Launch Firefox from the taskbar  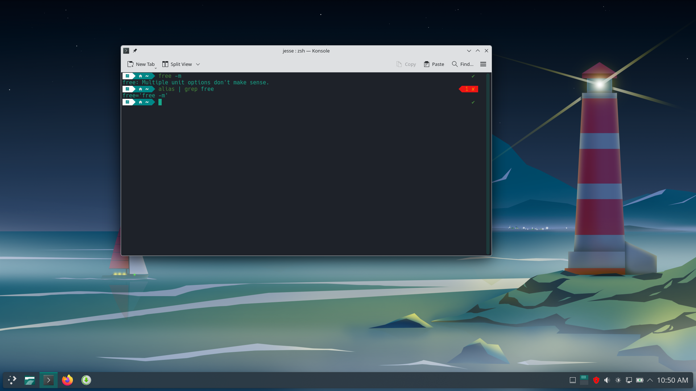coord(67,380)
